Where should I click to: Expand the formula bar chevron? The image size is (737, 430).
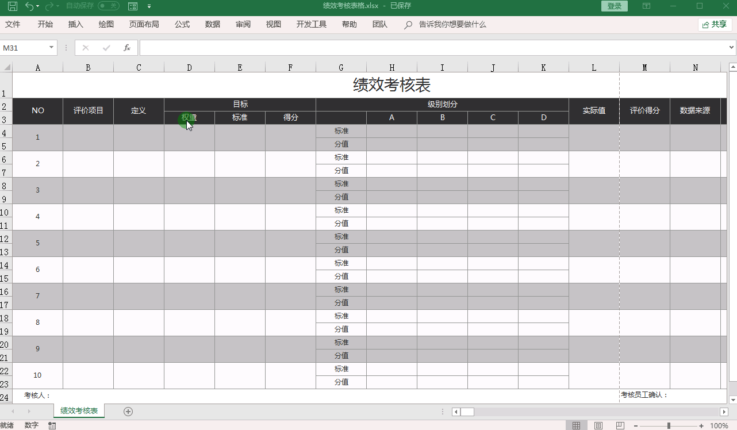[732, 48]
